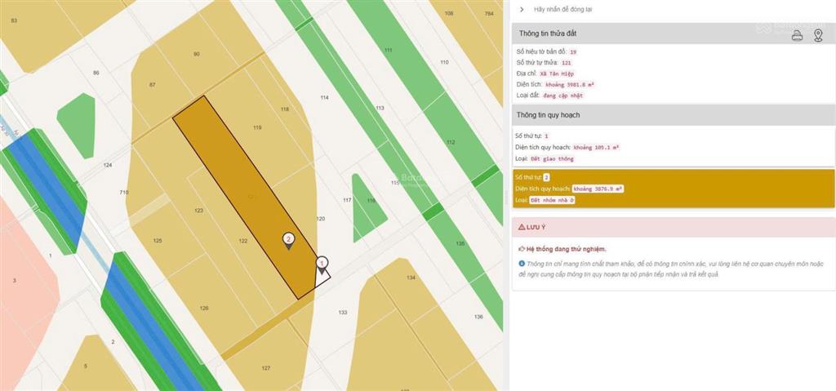Click 'Hệ thống đang thử nghiệm.' notice
This screenshot has height=391, width=836.
coord(567,249)
